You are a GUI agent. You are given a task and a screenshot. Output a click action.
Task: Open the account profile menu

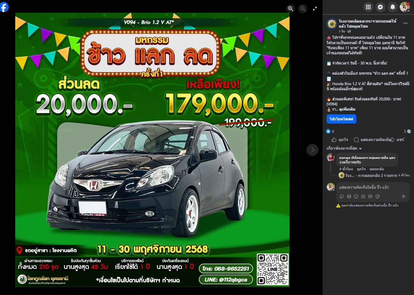(x=405, y=7)
